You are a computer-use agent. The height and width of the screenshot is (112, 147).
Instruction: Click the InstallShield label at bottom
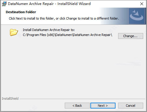coord(10,99)
